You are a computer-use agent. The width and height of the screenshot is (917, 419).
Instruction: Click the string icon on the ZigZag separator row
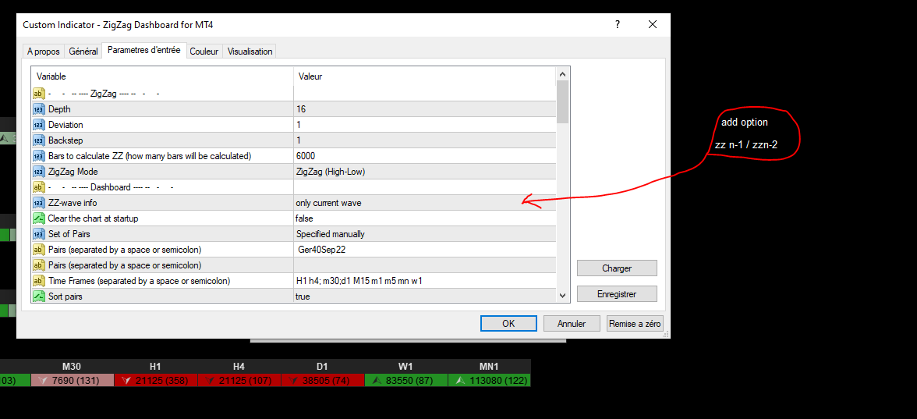tap(39, 94)
